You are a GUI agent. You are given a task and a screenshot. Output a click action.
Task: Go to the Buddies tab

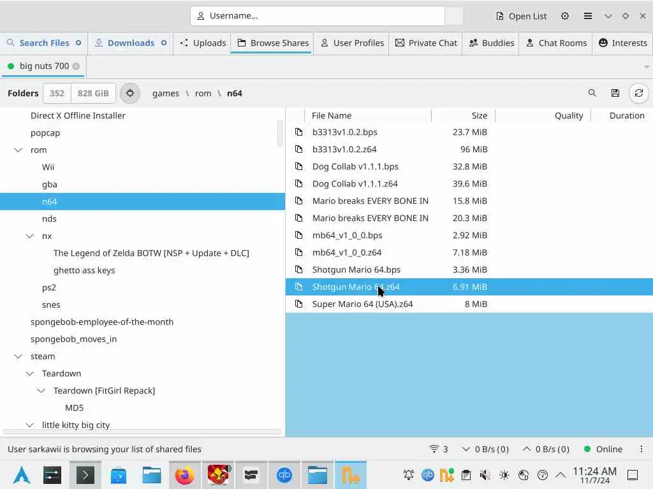pos(492,43)
